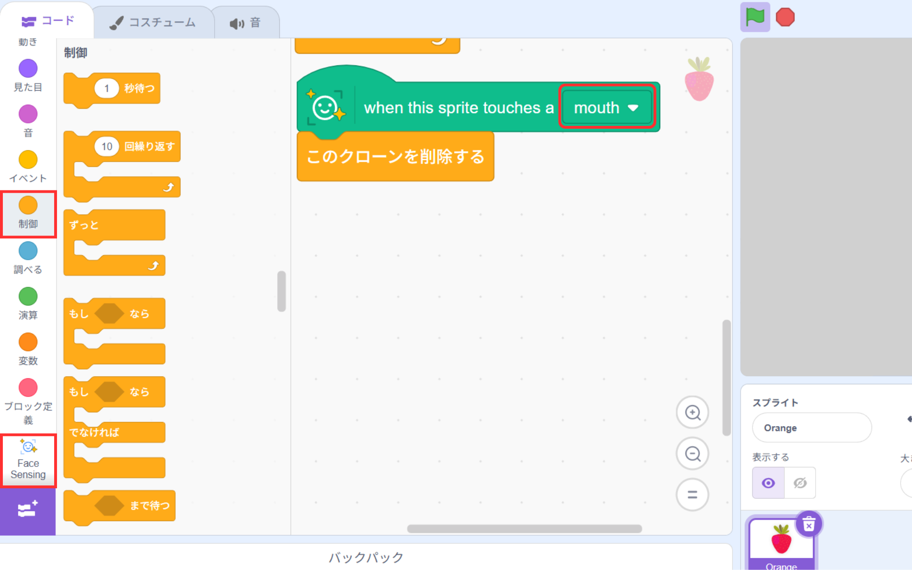Viewport: 912px width, 570px height.
Task: Open the mouth dropdown in face block
Action: 606,108
